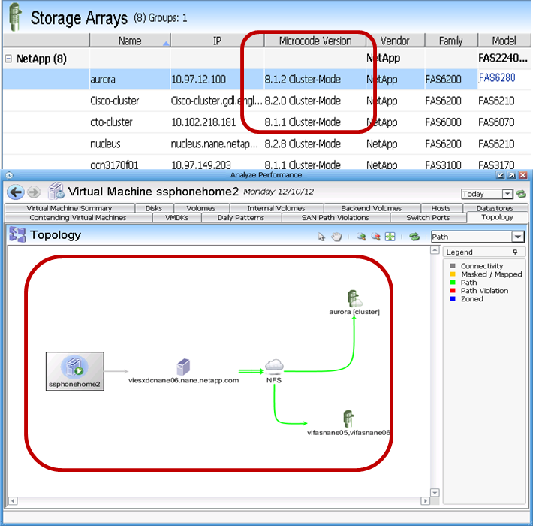Click the green refresh icon beside Today

(x=521, y=195)
